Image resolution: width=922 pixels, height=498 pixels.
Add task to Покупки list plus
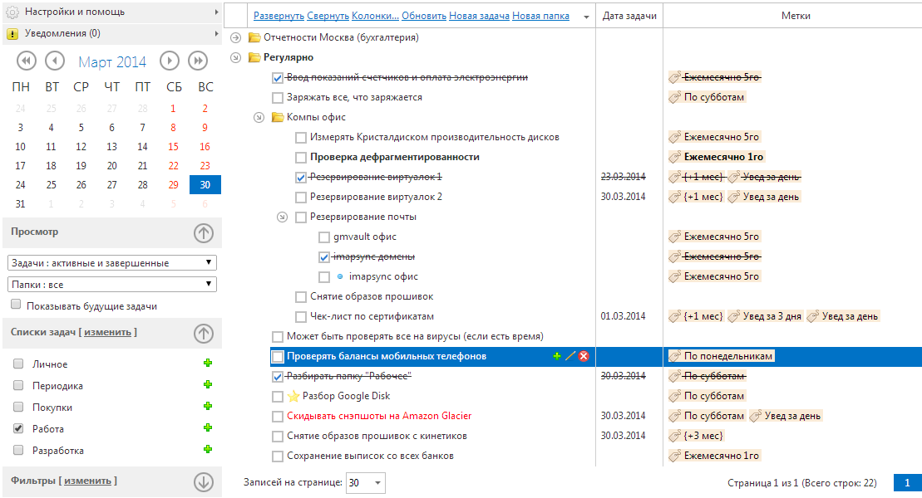point(208,407)
